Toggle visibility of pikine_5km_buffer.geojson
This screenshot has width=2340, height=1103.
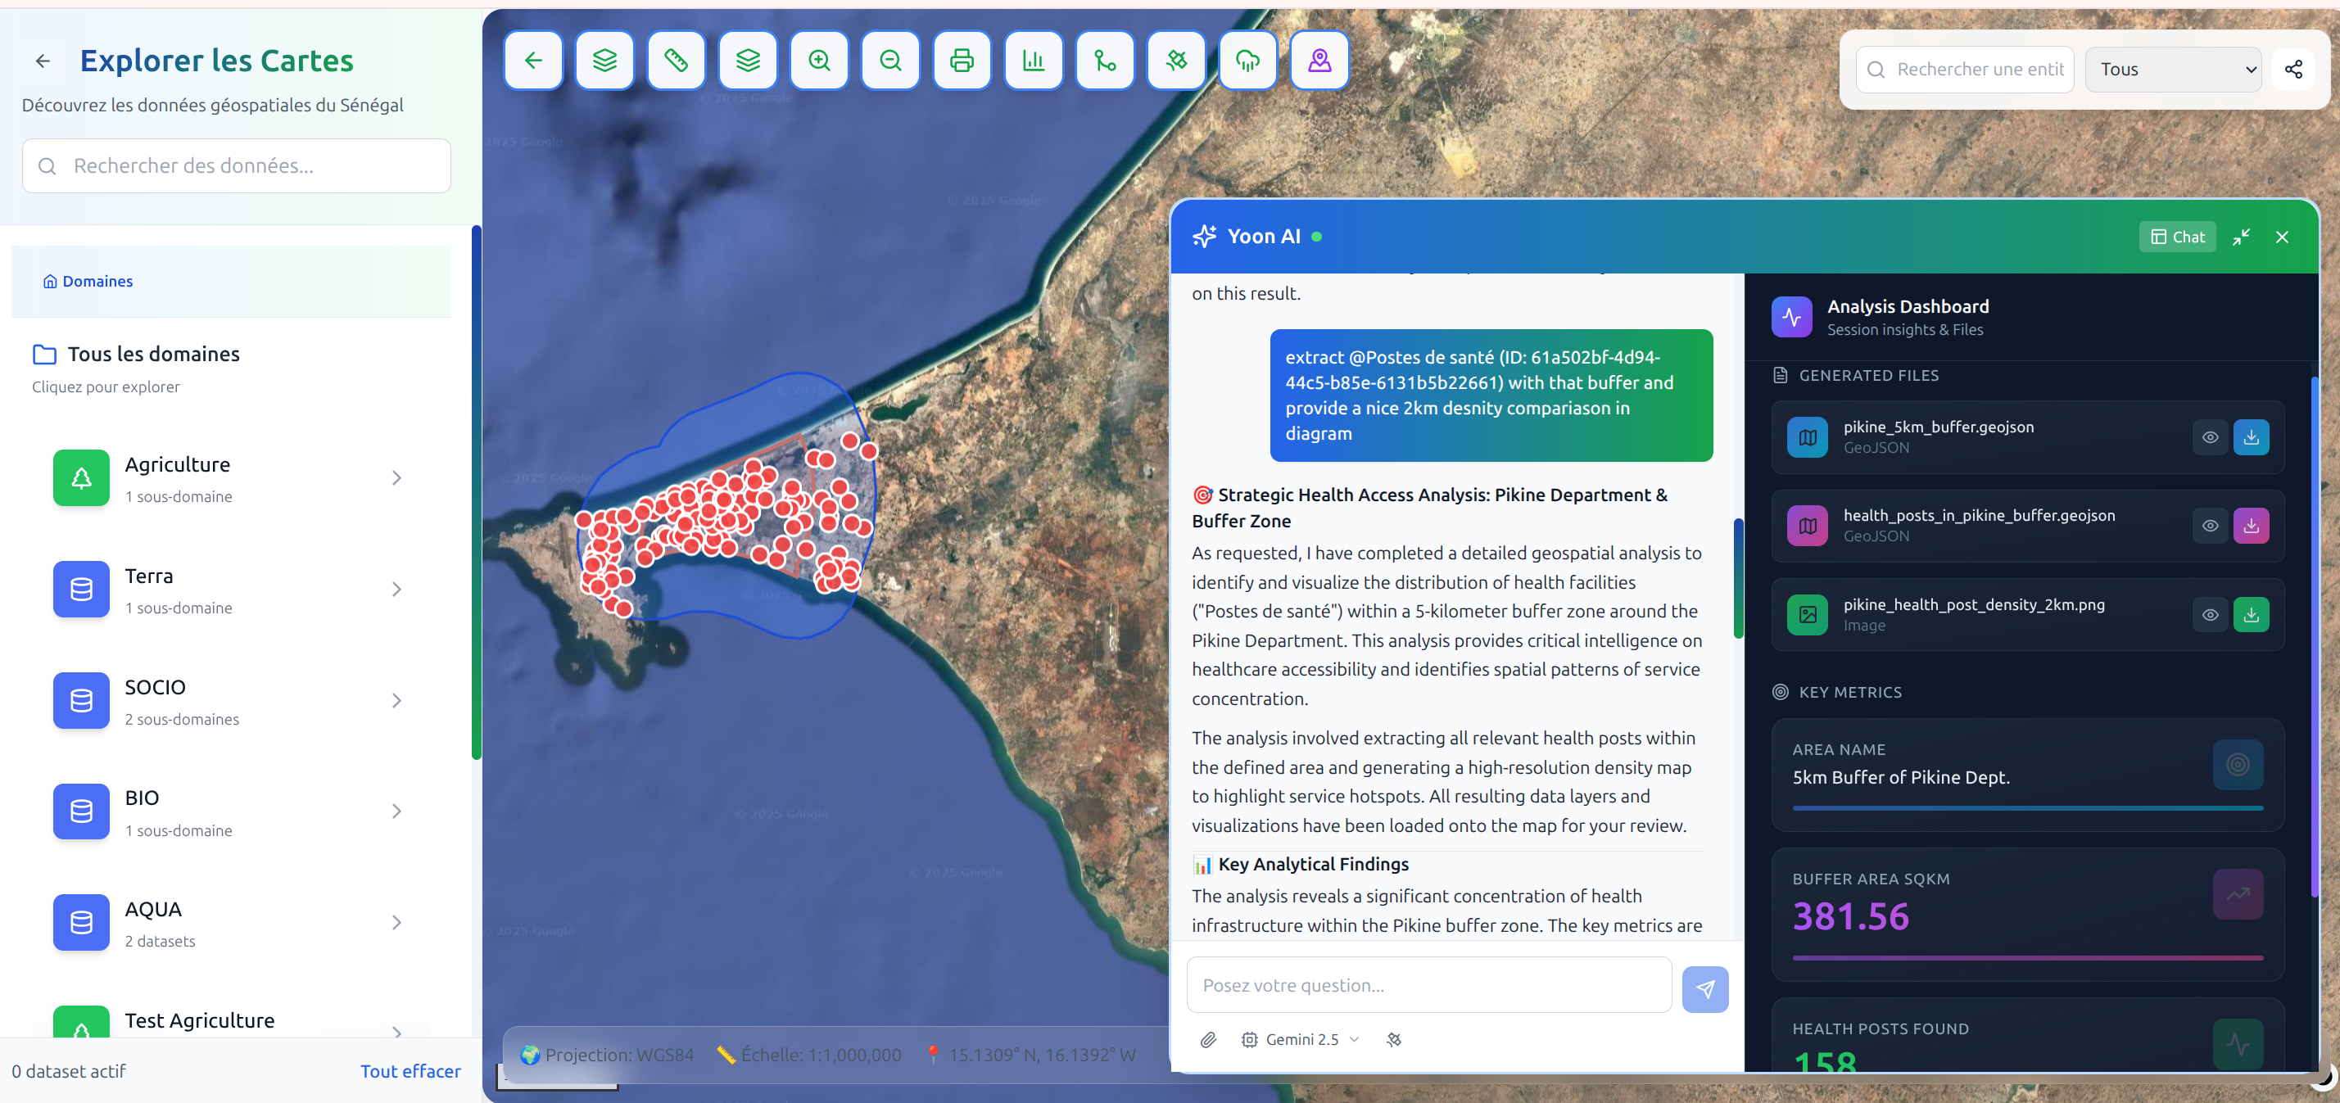point(2209,436)
